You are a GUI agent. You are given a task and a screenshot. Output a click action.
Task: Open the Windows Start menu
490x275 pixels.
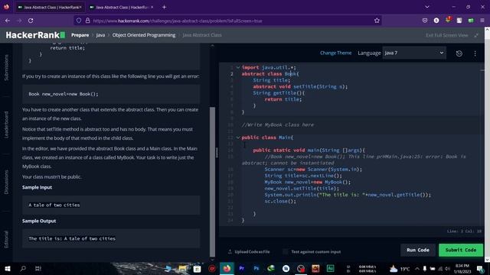(x=8, y=268)
